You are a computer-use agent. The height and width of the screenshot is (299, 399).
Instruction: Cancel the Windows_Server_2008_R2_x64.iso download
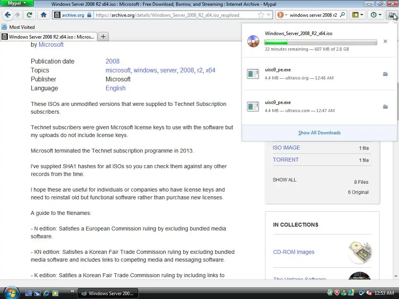(385, 41)
